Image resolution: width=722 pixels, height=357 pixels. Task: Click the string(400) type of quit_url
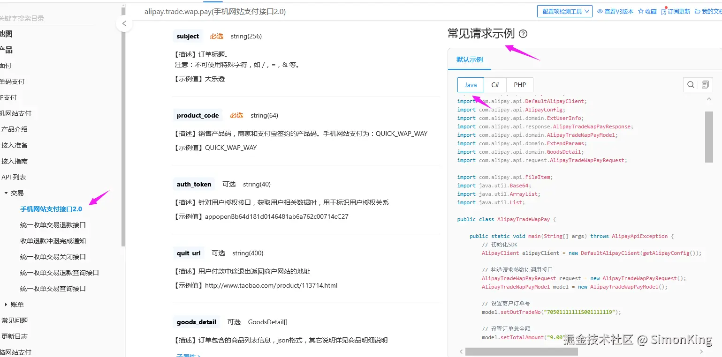[x=248, y=253]
